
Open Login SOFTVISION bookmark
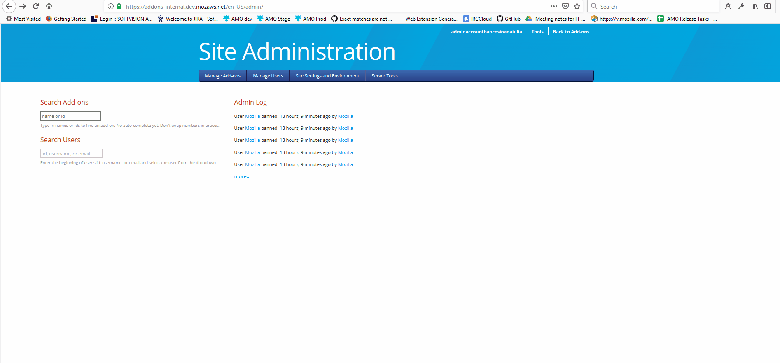click(x=122, y=19)
